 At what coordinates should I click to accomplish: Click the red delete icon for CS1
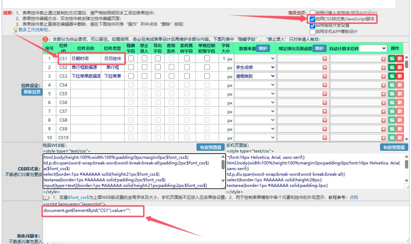click(x=399, y=58)
